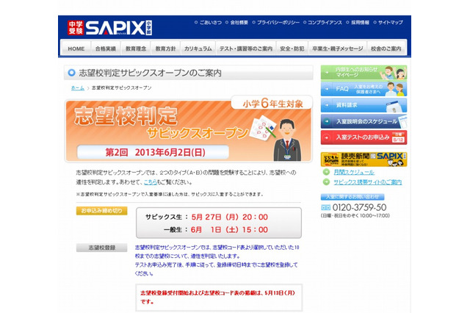Click the 小学6年生対象 badge
This screenshot has width=470, height=313.
point(272,104)
